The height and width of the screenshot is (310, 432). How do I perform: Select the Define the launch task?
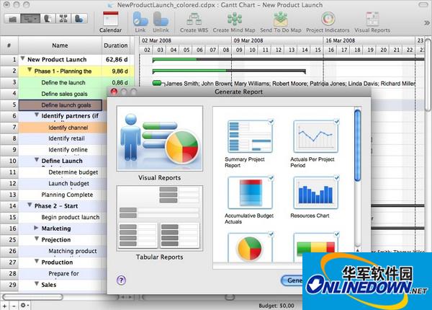(x=63, y=82)
